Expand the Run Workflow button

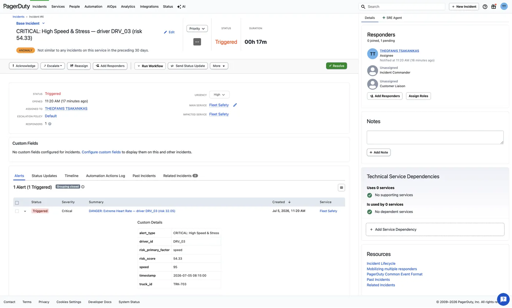pyautogui.click(x=150, y=66)
